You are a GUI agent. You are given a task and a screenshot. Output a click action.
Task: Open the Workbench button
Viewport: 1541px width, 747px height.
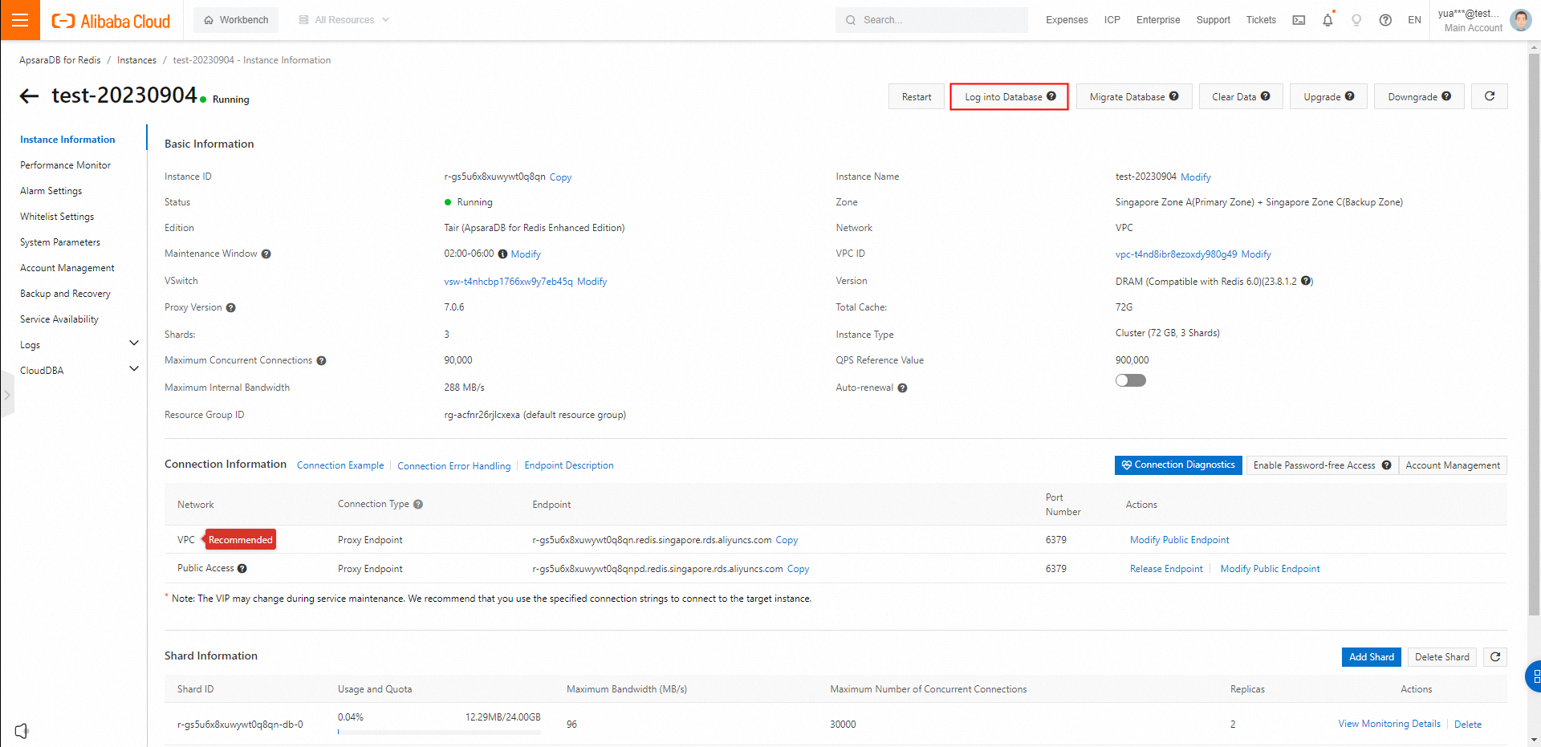(236, 20)
